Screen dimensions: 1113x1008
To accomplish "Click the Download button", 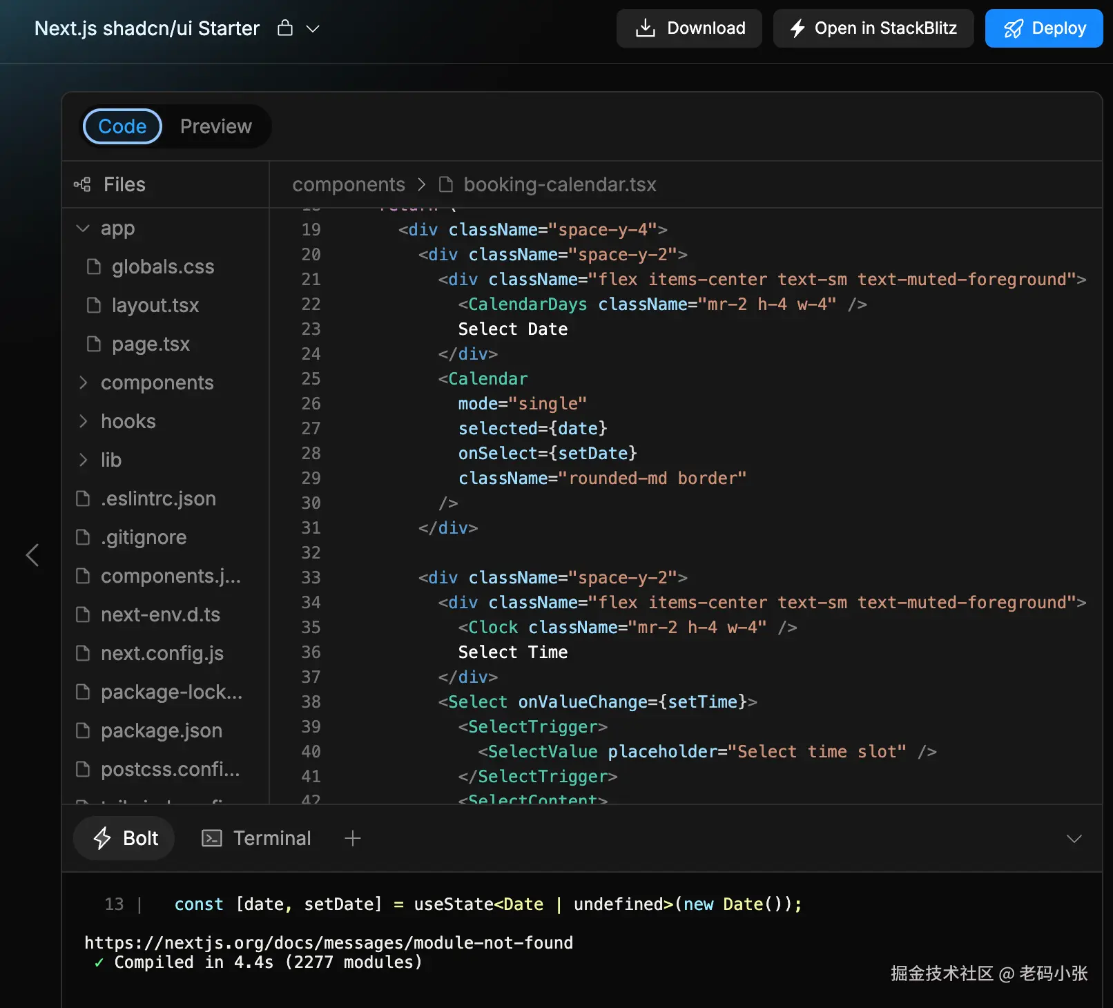I will click(x=688, y=28).
